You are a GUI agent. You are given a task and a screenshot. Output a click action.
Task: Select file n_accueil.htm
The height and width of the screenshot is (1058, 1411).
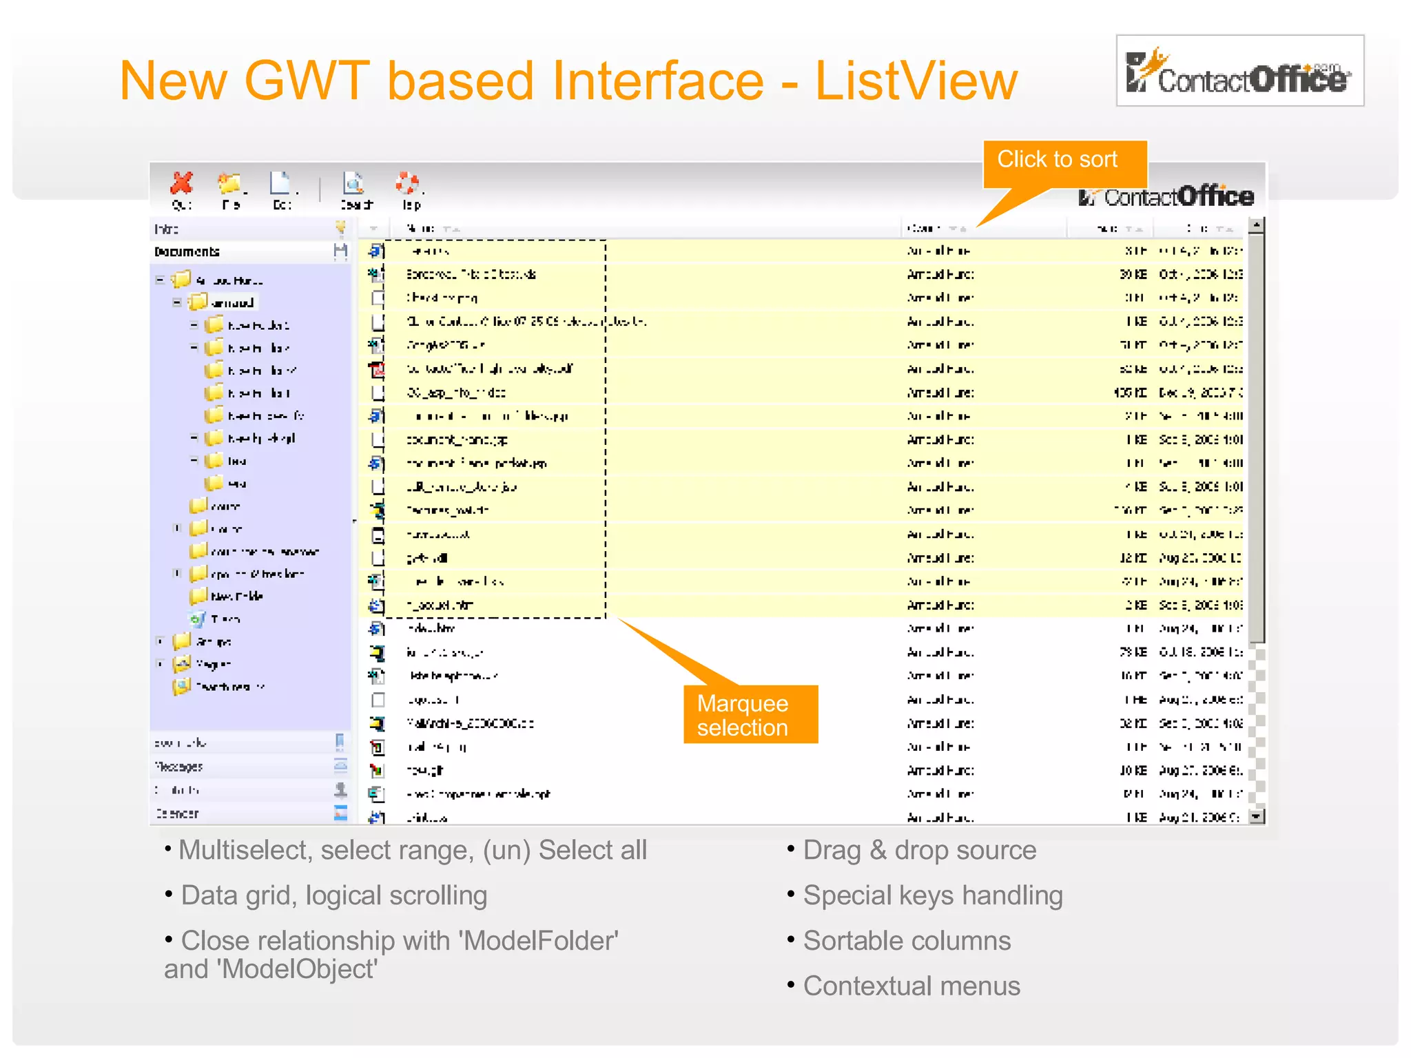440,605
